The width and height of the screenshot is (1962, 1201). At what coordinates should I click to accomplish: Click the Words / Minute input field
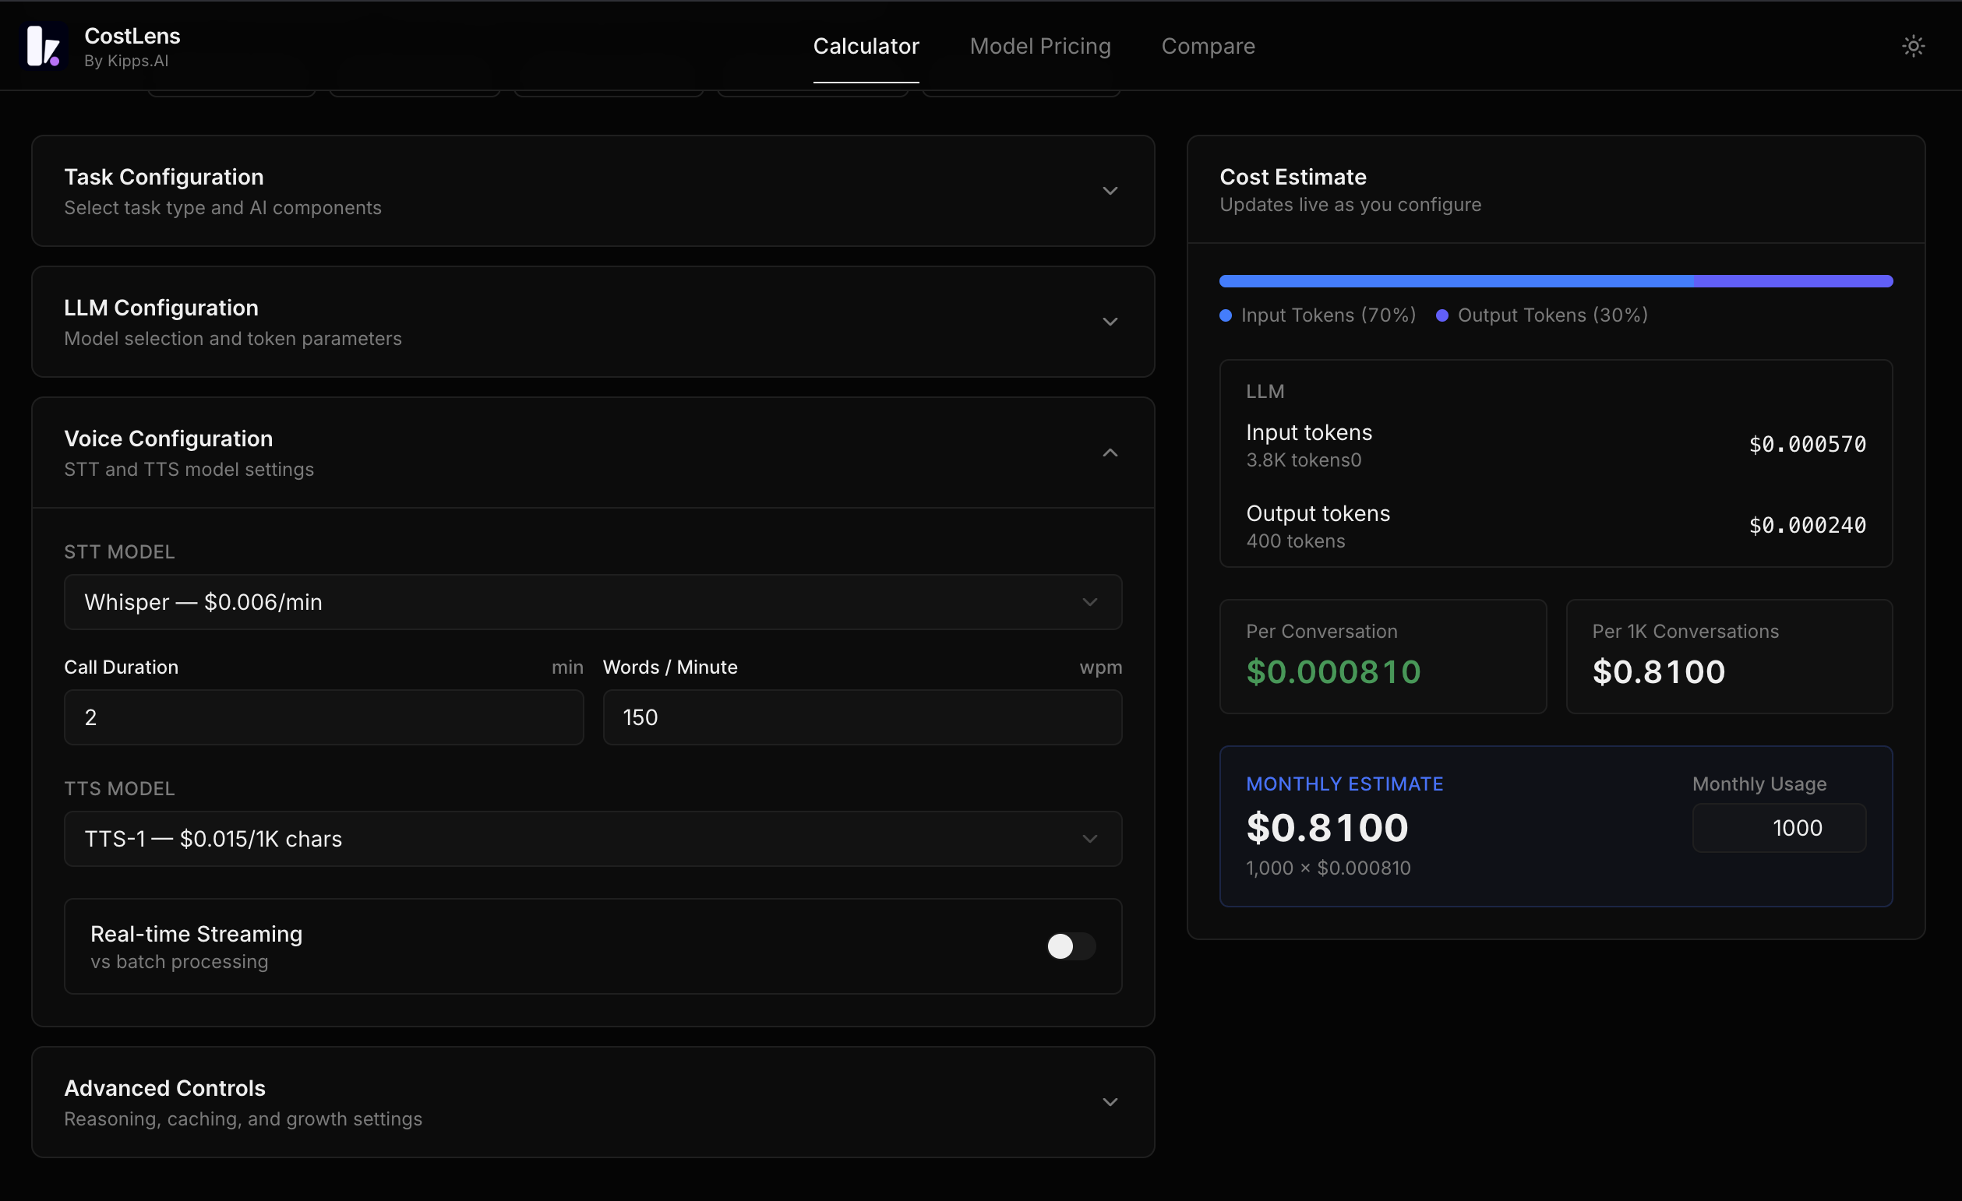[863, 717]
